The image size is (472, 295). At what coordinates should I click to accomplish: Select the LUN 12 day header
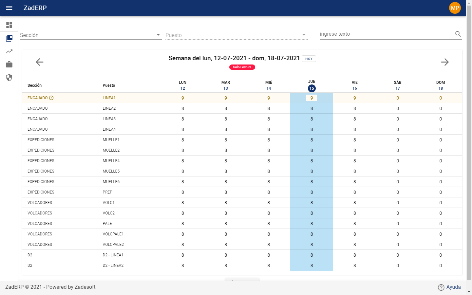183,85
